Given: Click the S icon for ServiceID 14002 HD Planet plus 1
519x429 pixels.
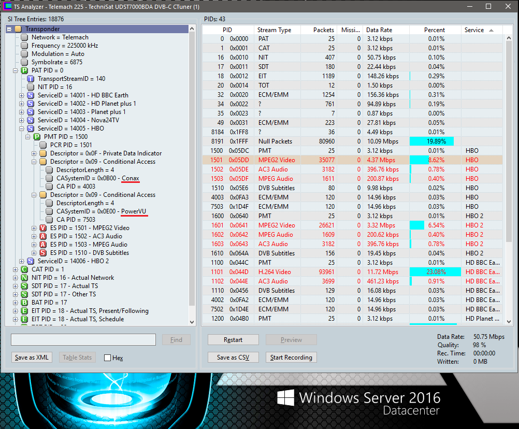Looking at the screenshot, I should click(x=31, y=104).
